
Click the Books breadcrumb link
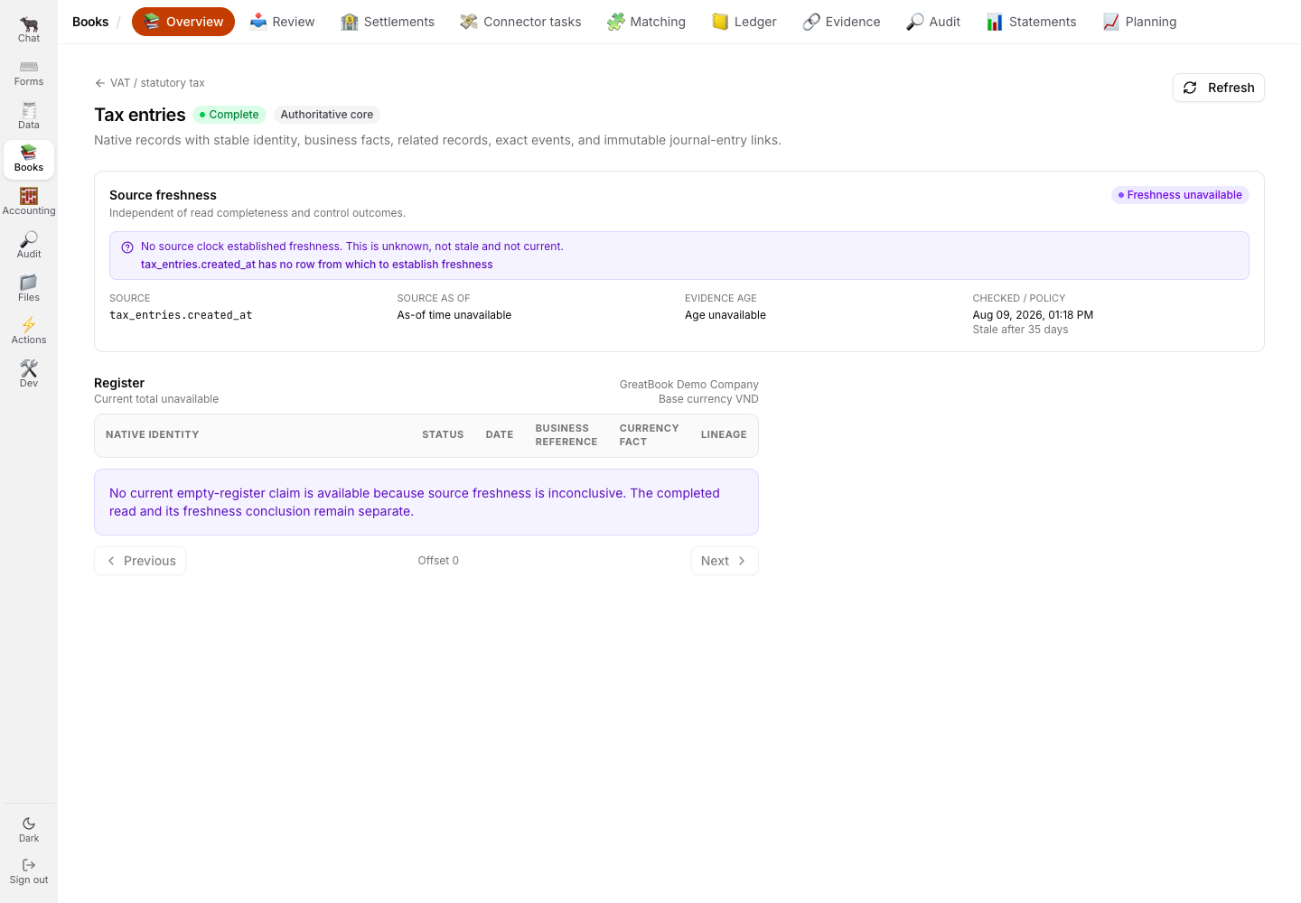click(x=90, y=22)
